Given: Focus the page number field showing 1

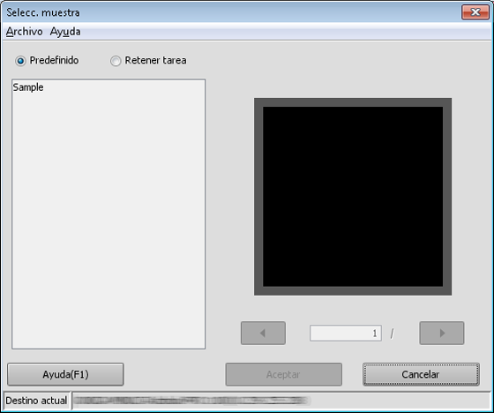Looking at the screenshot, I should [x=346, y=334].
